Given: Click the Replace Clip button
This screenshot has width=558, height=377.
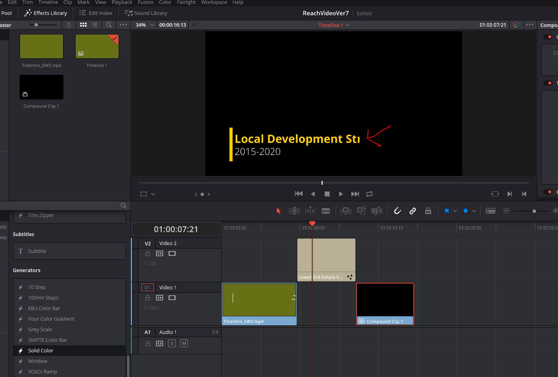Looking at the screenshot, I should (377, 211).
